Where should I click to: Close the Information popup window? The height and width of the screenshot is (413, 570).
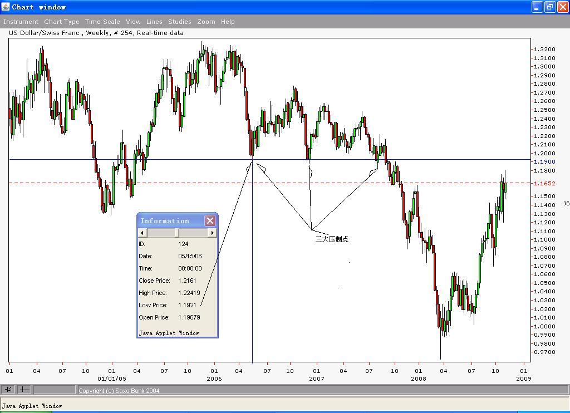[210, 220]
